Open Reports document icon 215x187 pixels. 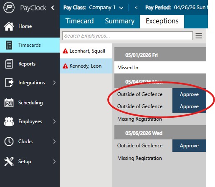[9, 64]
